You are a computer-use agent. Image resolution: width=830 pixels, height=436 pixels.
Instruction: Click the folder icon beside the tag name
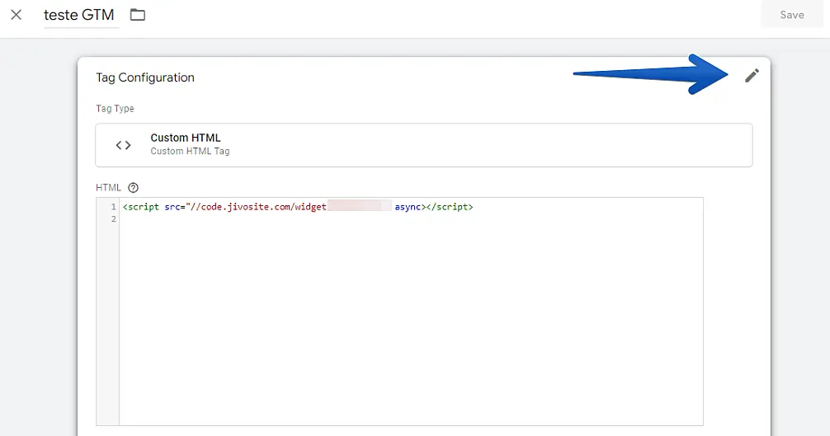tap(138, 15)
